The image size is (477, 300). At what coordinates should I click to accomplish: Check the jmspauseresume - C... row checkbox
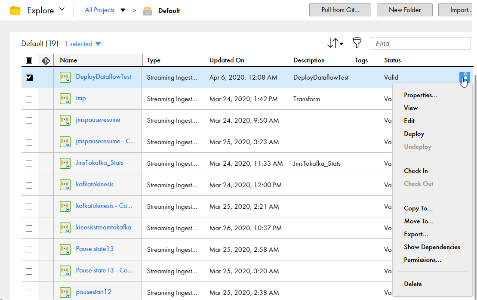[29, 142]
